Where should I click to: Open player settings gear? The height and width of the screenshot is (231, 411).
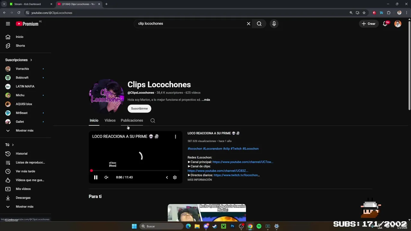(x=175, y=177)
